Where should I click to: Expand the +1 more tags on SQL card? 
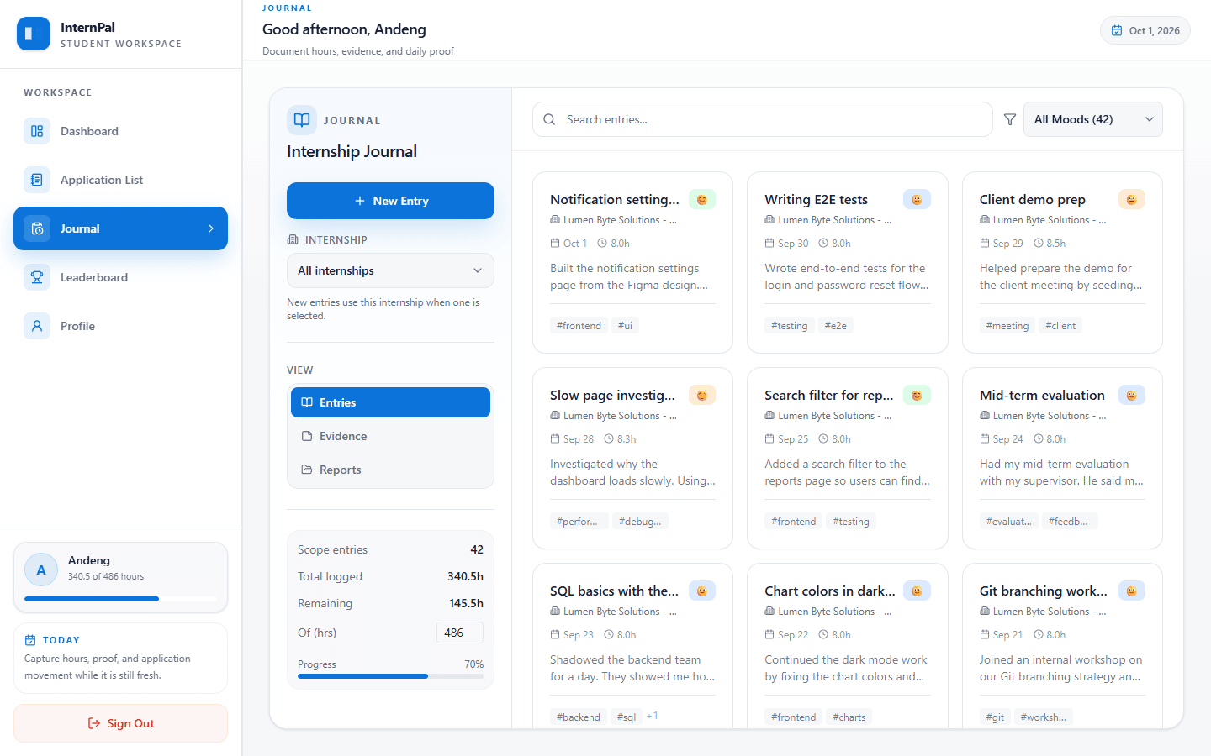point(653,716)
